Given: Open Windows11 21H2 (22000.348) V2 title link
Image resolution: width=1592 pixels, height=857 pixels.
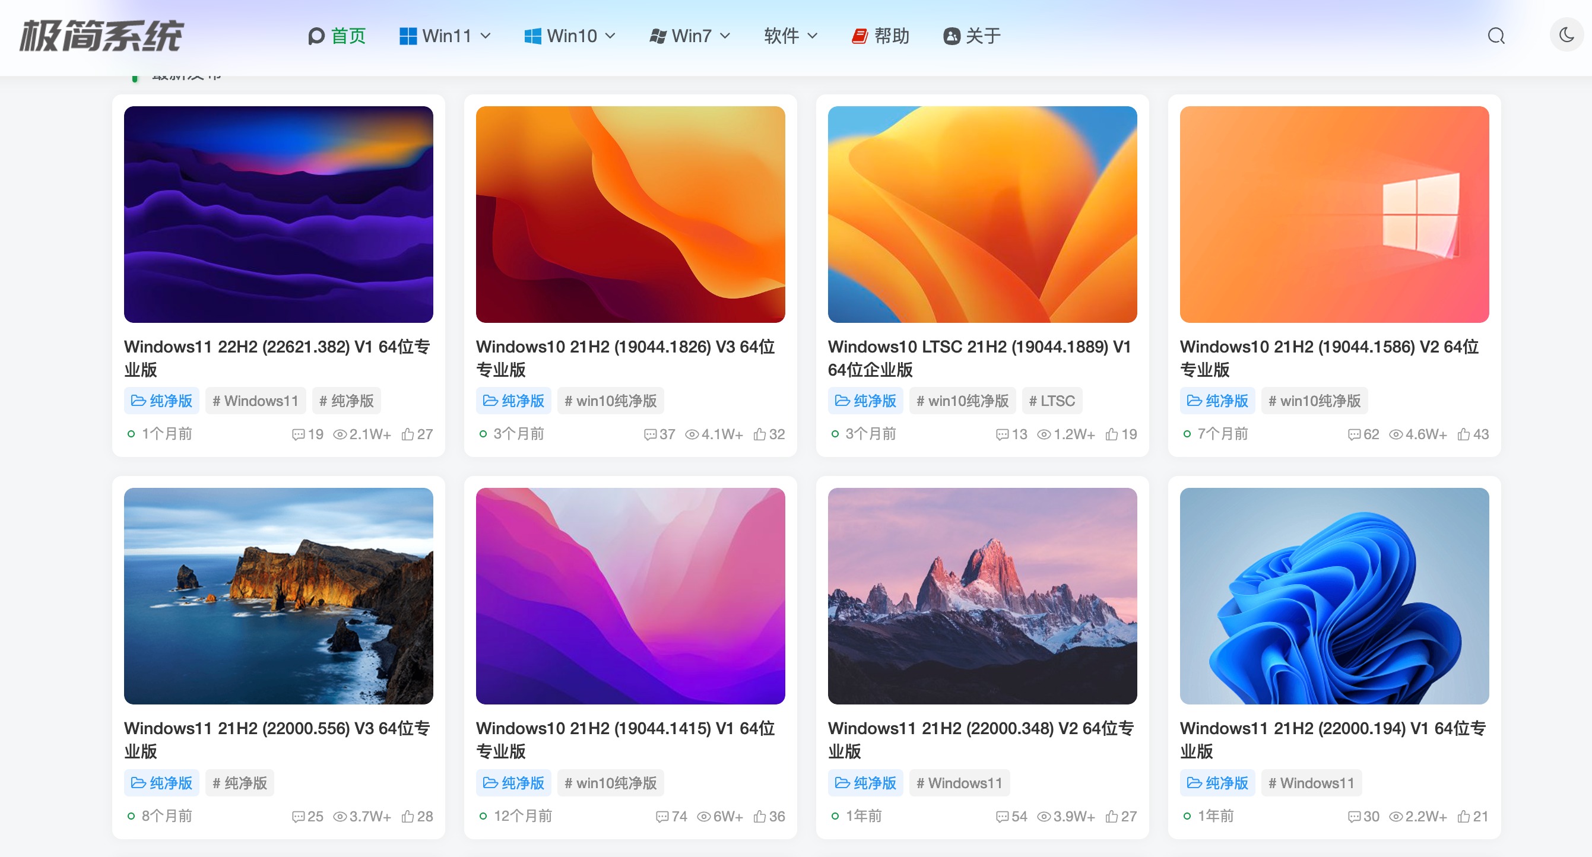Looking at the screenshot, I should click(x=981, y=739).
